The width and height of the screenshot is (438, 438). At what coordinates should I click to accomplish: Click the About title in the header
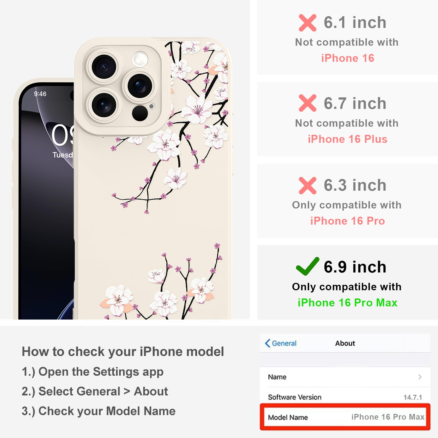point(345,343)
